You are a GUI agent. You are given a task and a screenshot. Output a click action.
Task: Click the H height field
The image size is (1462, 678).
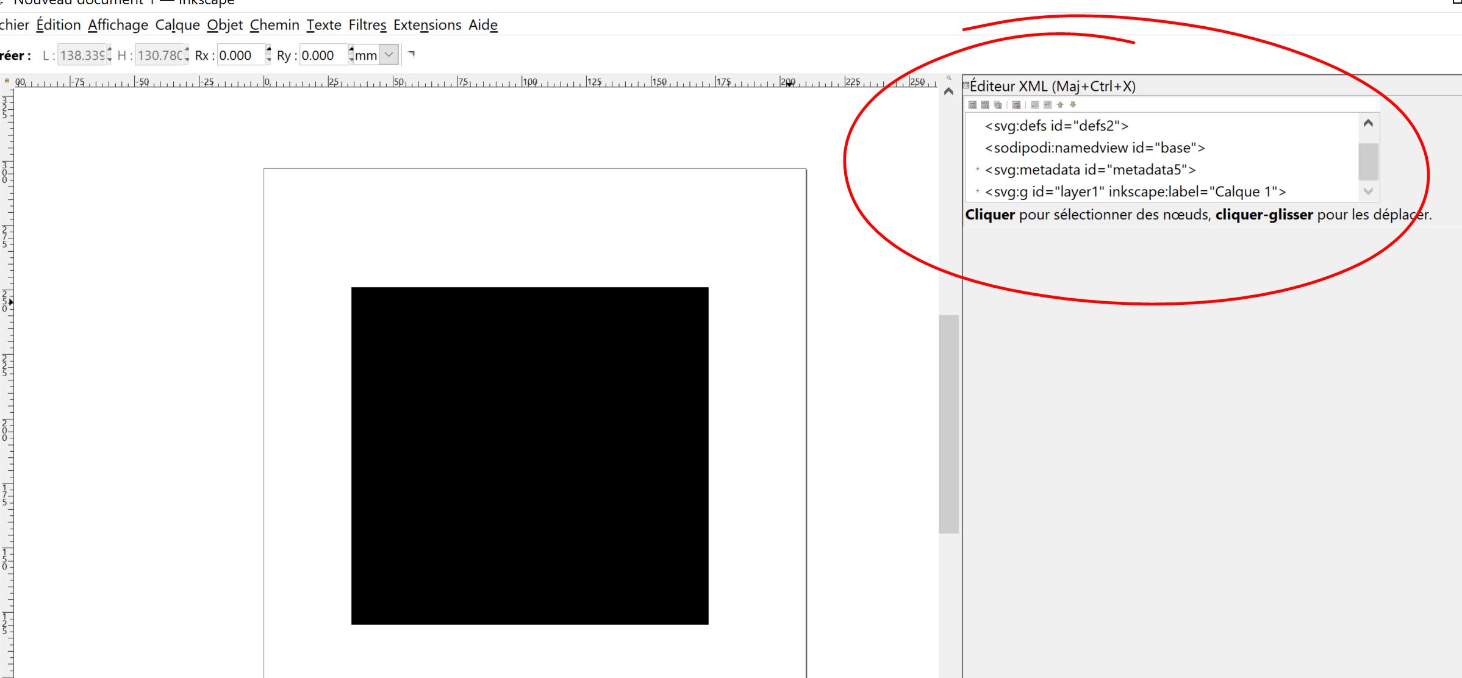[159, 55]
